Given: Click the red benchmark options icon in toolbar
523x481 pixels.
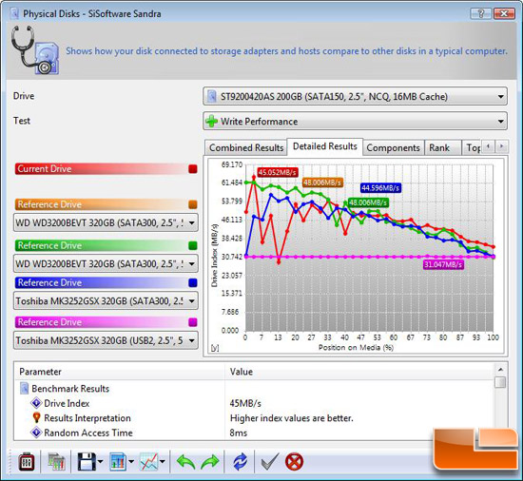Looking at the screenshot, I should click(27, 462).
